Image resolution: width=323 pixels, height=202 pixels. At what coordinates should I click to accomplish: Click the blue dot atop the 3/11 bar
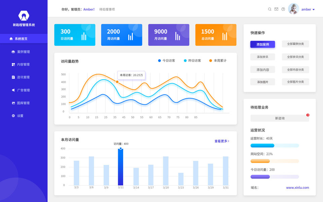[121, 148]
